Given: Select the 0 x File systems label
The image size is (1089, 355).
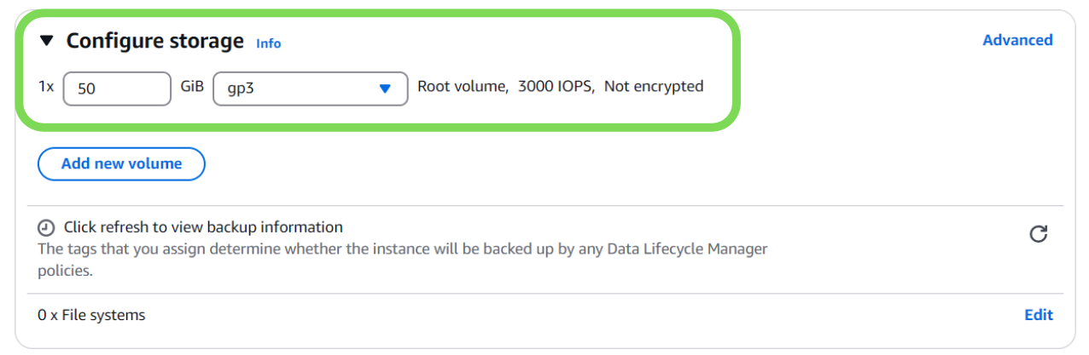Looking at the screenshot, I should point(91,315).
